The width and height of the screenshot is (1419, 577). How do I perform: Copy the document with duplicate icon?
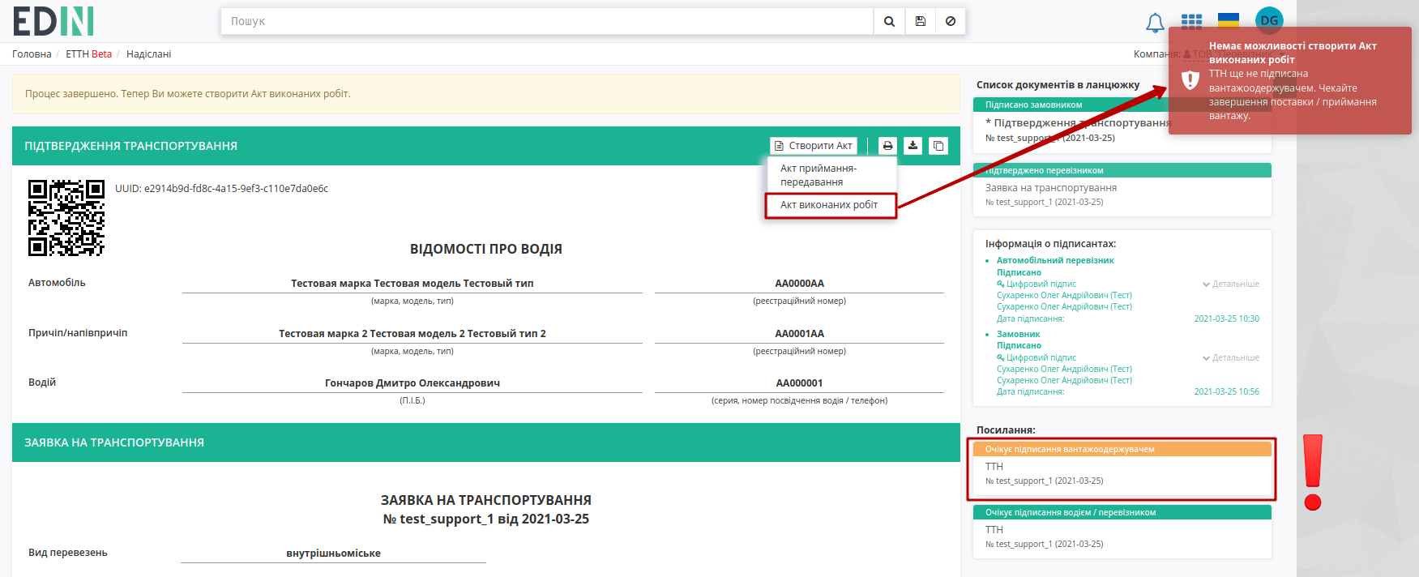tap(938, 146)
